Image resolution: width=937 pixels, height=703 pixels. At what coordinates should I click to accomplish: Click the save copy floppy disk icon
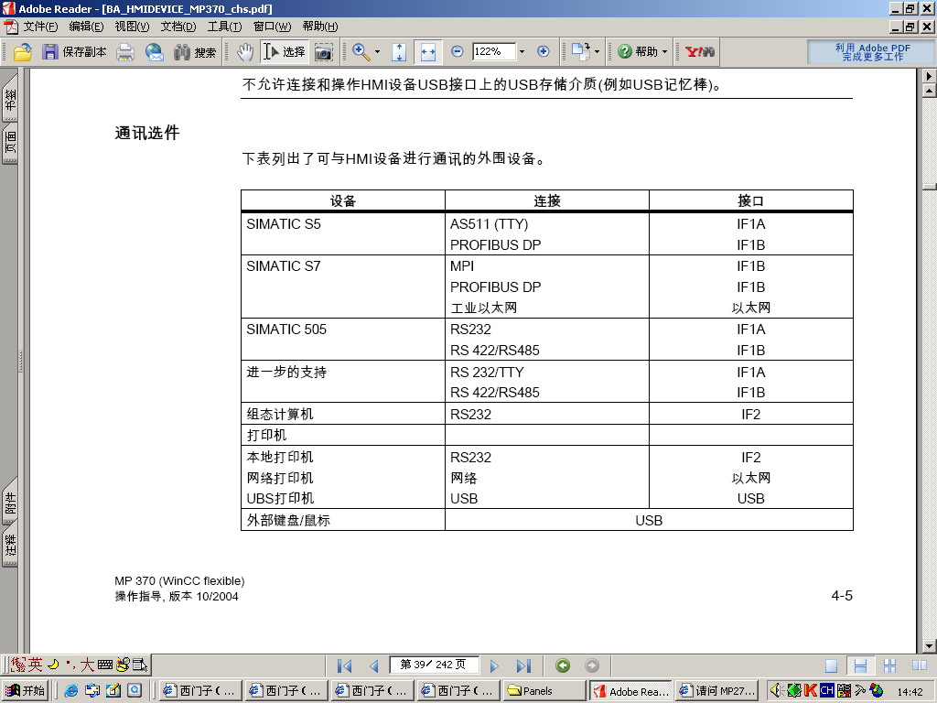(x=50, y=52)
